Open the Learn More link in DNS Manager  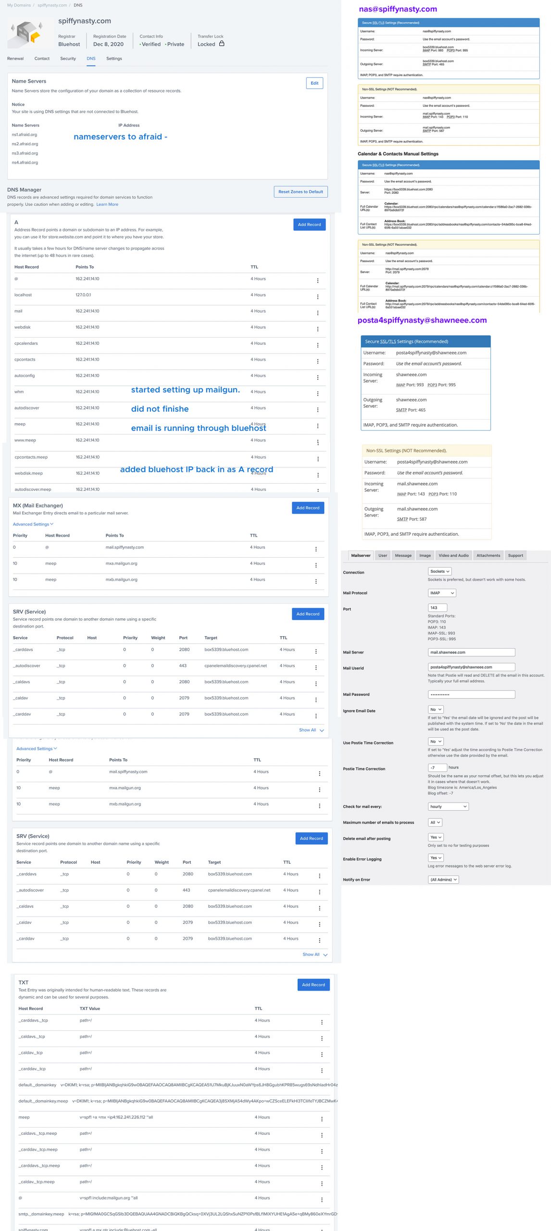coord(107,204)
